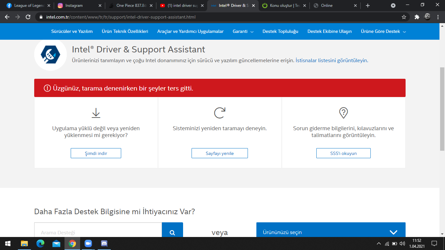Image resolution: width=445 pixels, height=250 pixels.
Task: Switch to the One Piece 837 tab
Action: point(130,6)
